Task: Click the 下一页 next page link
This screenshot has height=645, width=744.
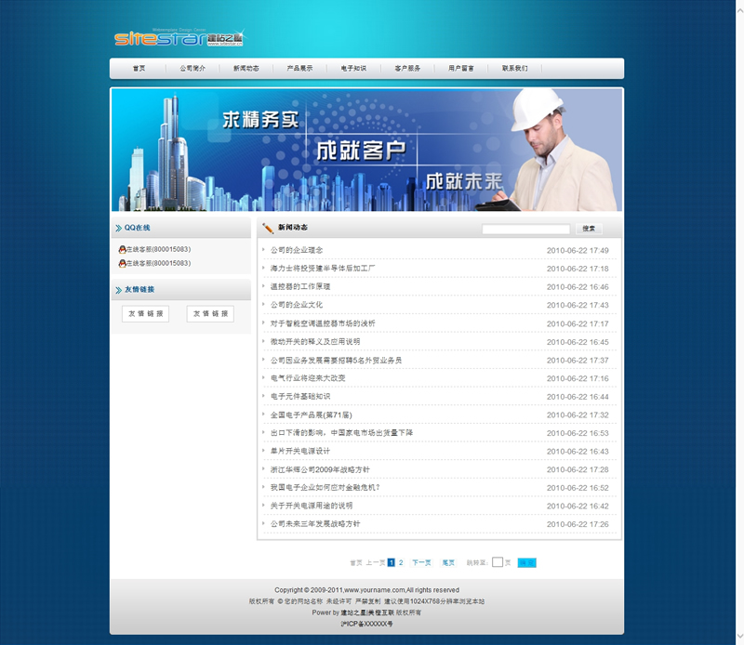Action: pos(421,562)
